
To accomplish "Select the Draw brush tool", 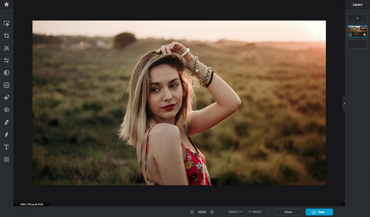I will click(6, 135).
